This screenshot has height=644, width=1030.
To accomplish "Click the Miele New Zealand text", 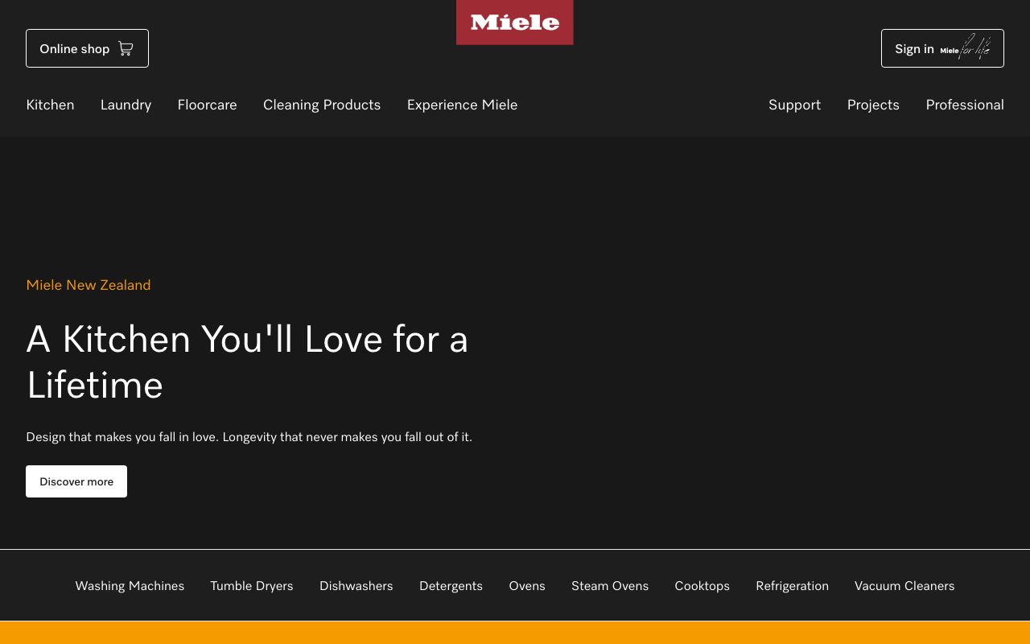I will [89, 285].
